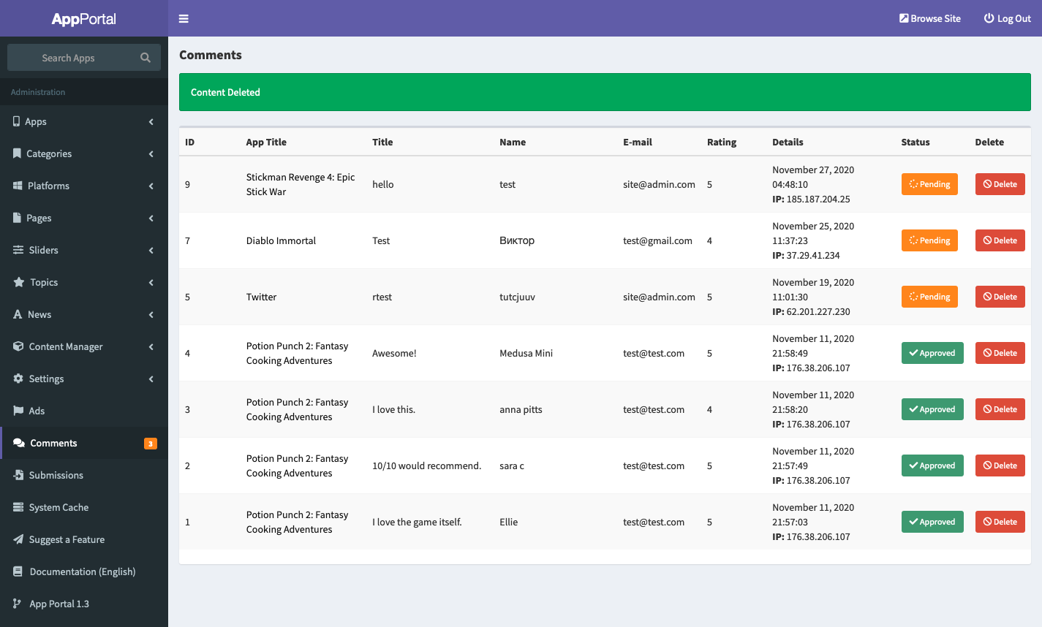
Task: Click the search magnifier icon in sidebar
Action: click(x=146, y=58)
